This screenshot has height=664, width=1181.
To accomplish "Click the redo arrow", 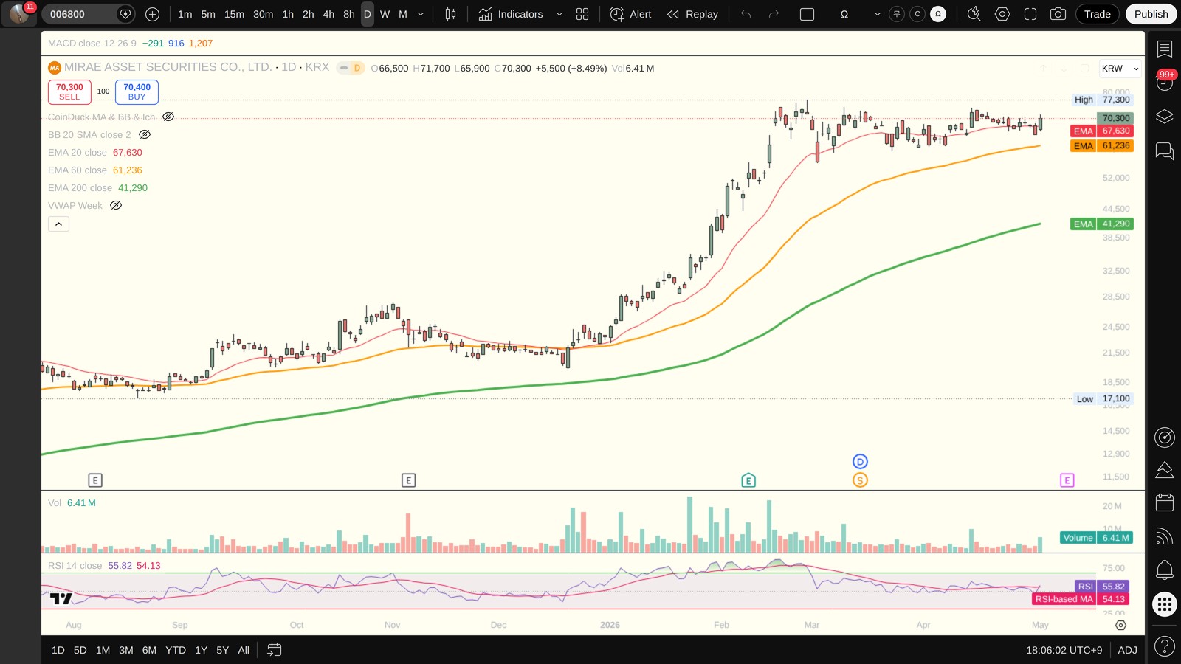I will [774, 14].
